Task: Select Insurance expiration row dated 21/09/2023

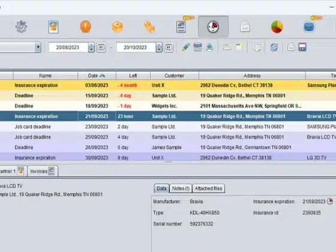Action: tap(168, 116)
